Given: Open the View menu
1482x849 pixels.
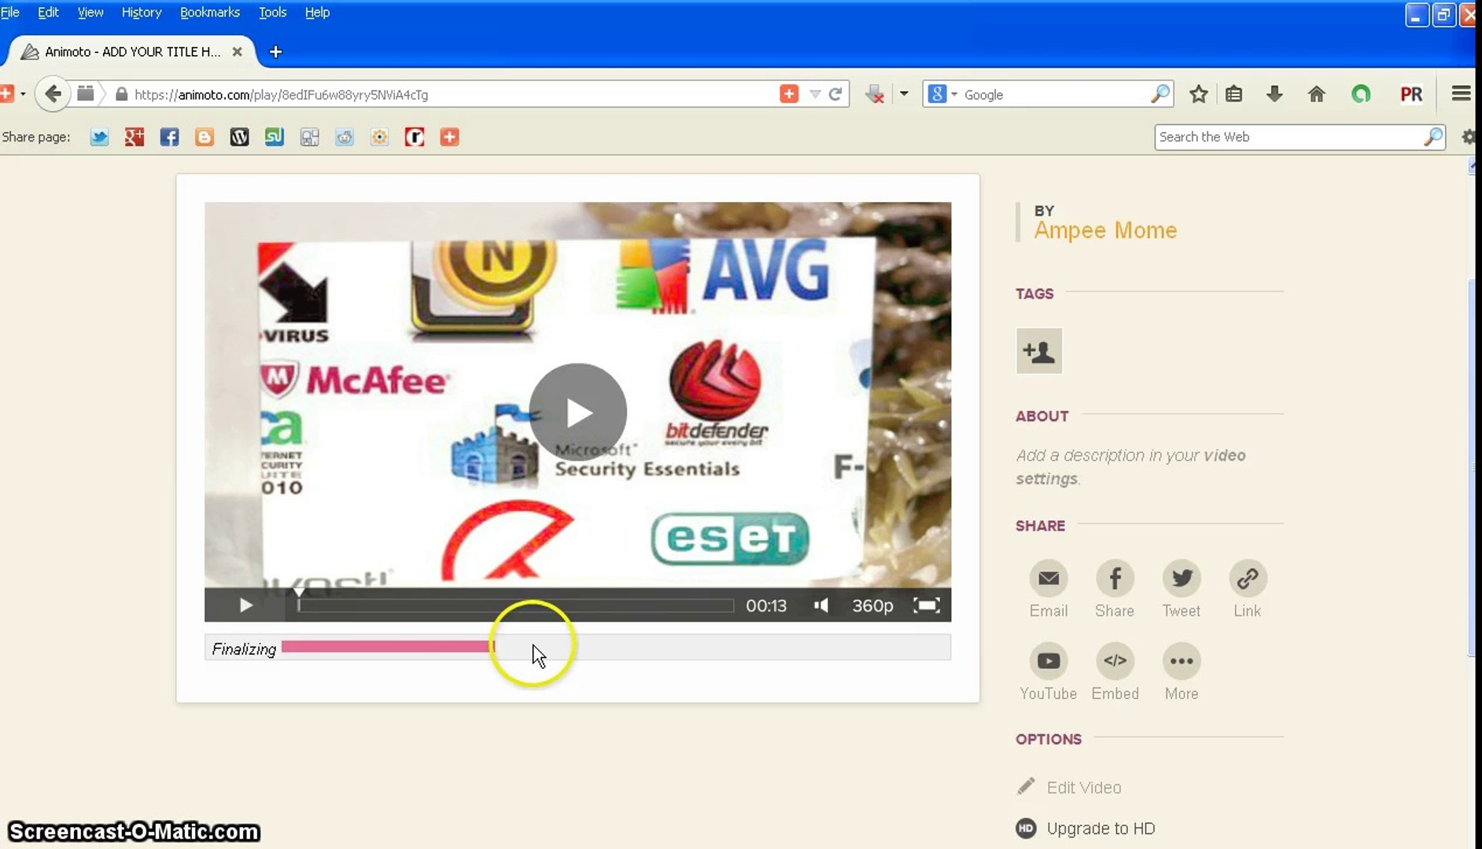Looking at the screenshot, I should click(x=90, y=13).
